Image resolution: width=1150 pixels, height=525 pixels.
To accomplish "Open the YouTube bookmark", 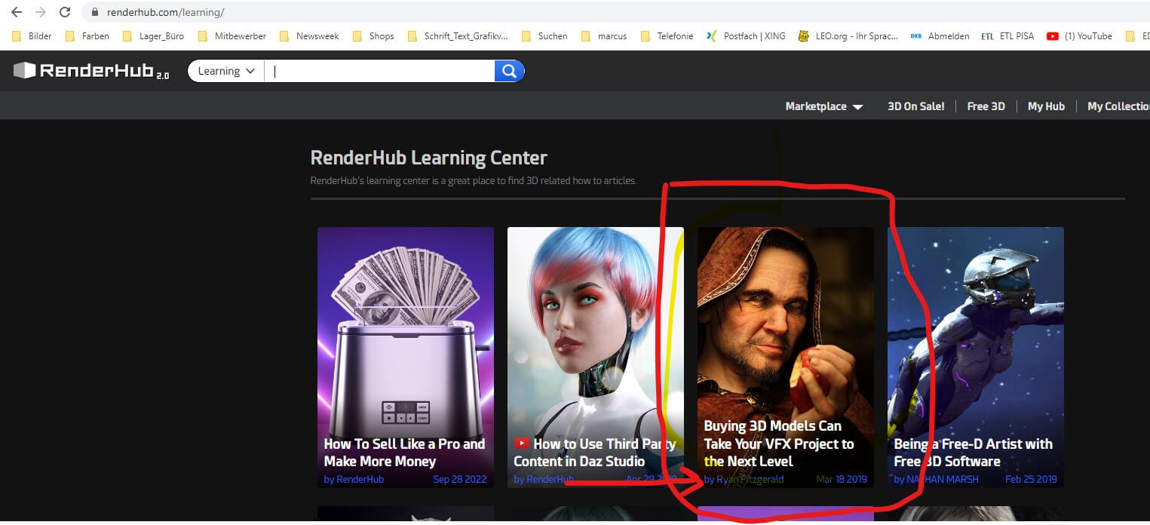I will 1079,35.
